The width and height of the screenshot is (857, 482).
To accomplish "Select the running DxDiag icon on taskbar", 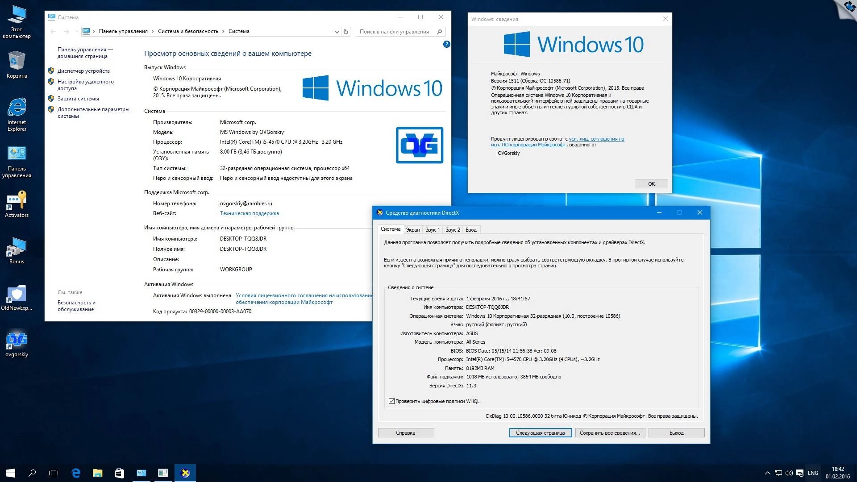I will coord(185,473).
